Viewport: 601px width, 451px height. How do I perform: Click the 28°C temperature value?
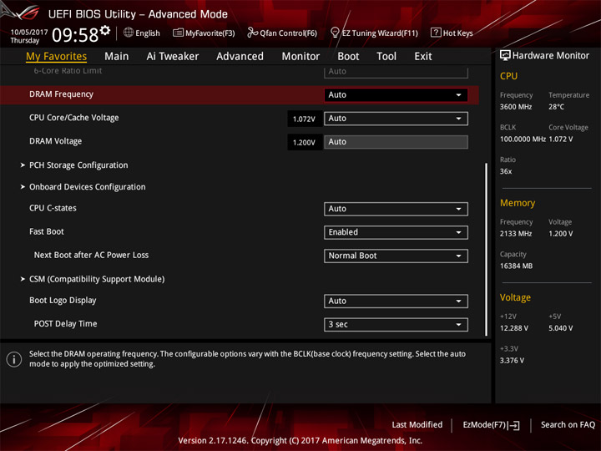(556, 107)
